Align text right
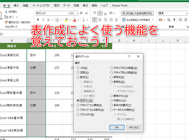The height and width of the screenshot is (140, 189). (105, 20)
